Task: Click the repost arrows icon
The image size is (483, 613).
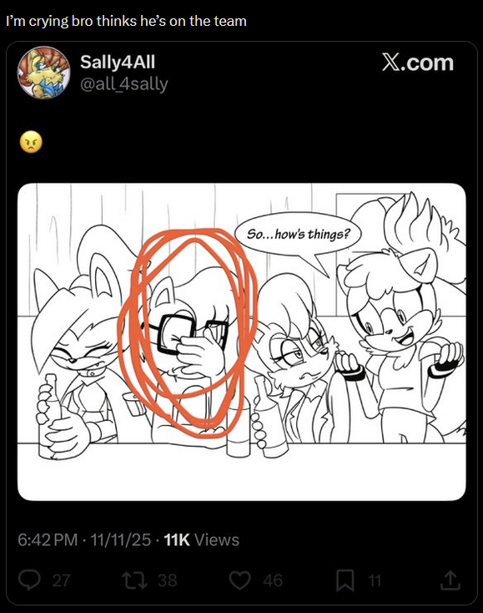Action: [134, 580]
